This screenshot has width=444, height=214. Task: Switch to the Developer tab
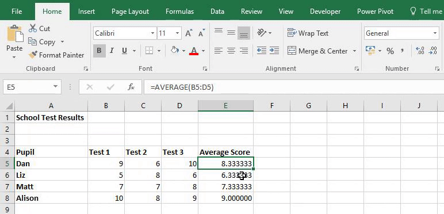326,12
